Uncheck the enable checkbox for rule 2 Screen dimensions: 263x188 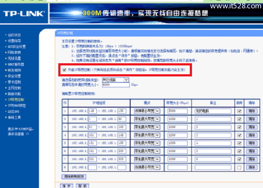[x=239, y=119]
